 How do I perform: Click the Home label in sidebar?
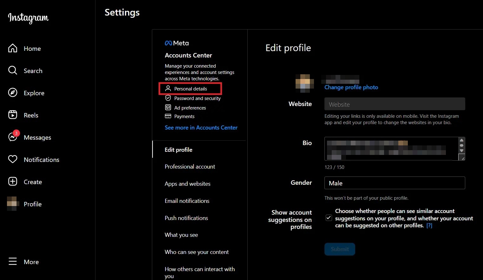[32, 49]
